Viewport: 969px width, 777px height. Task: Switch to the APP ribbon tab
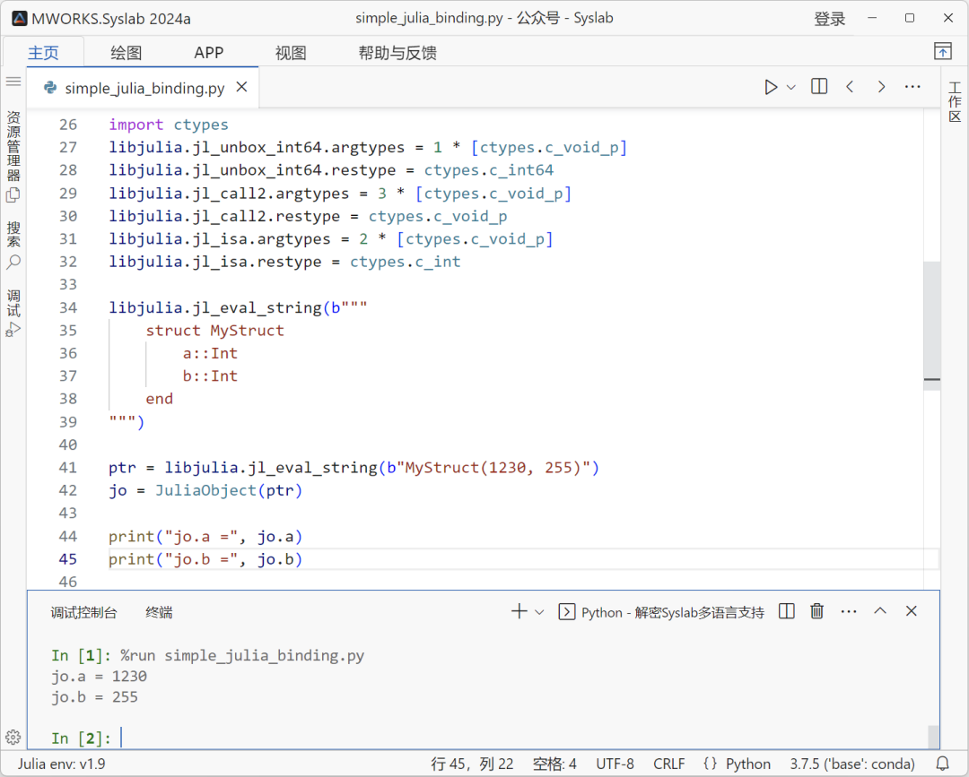coord(208,53)
